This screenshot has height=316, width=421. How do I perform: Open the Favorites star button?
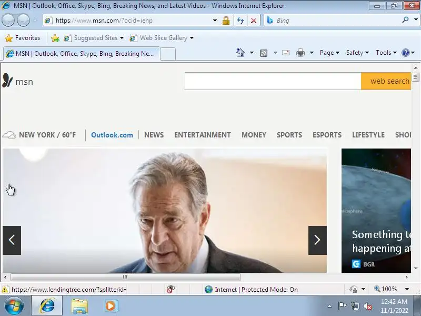pos(23,38)
